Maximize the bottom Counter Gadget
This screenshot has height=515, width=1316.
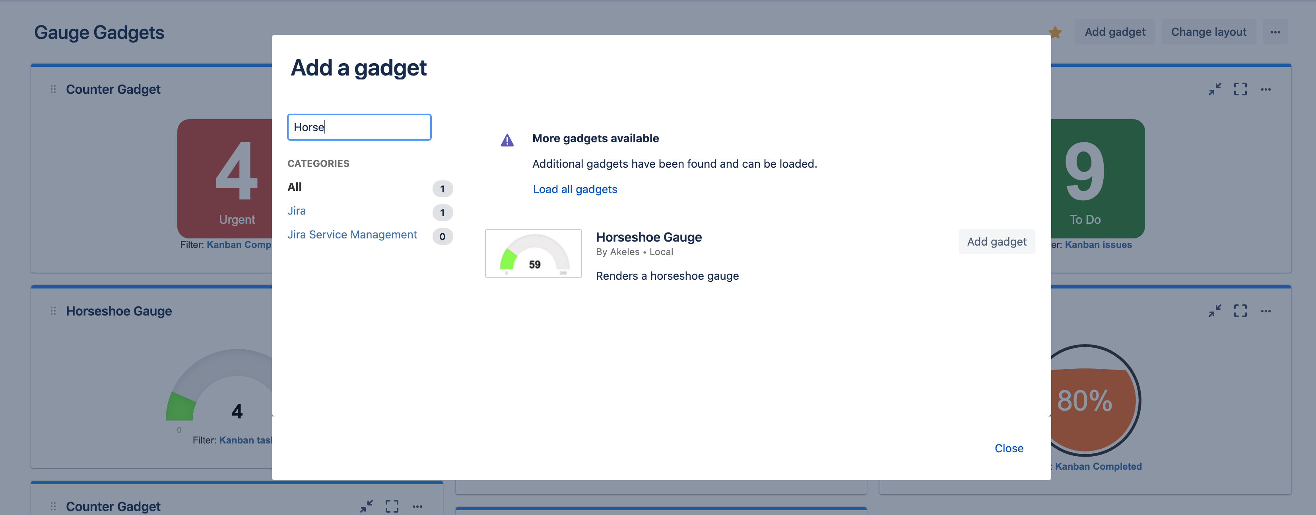pyautogui.click(x=392, y=506)
